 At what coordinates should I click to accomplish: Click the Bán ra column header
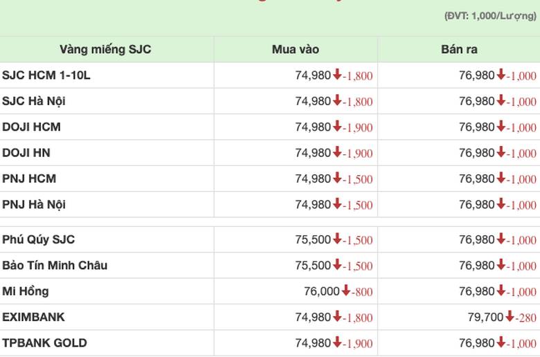(x=459, y=50)
